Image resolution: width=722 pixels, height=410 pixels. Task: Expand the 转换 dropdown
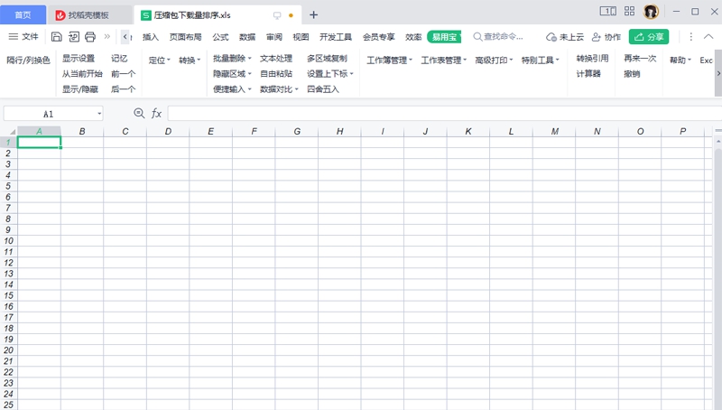point(190,60)
